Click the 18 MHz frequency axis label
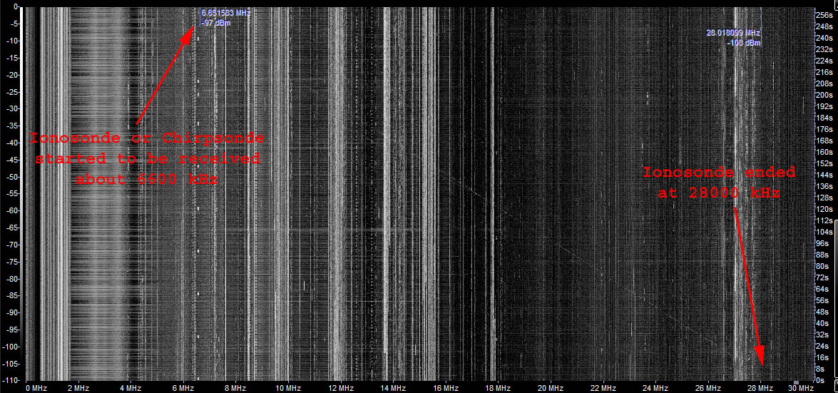Viewport: 838px width, 393px height. pos(498,388)
